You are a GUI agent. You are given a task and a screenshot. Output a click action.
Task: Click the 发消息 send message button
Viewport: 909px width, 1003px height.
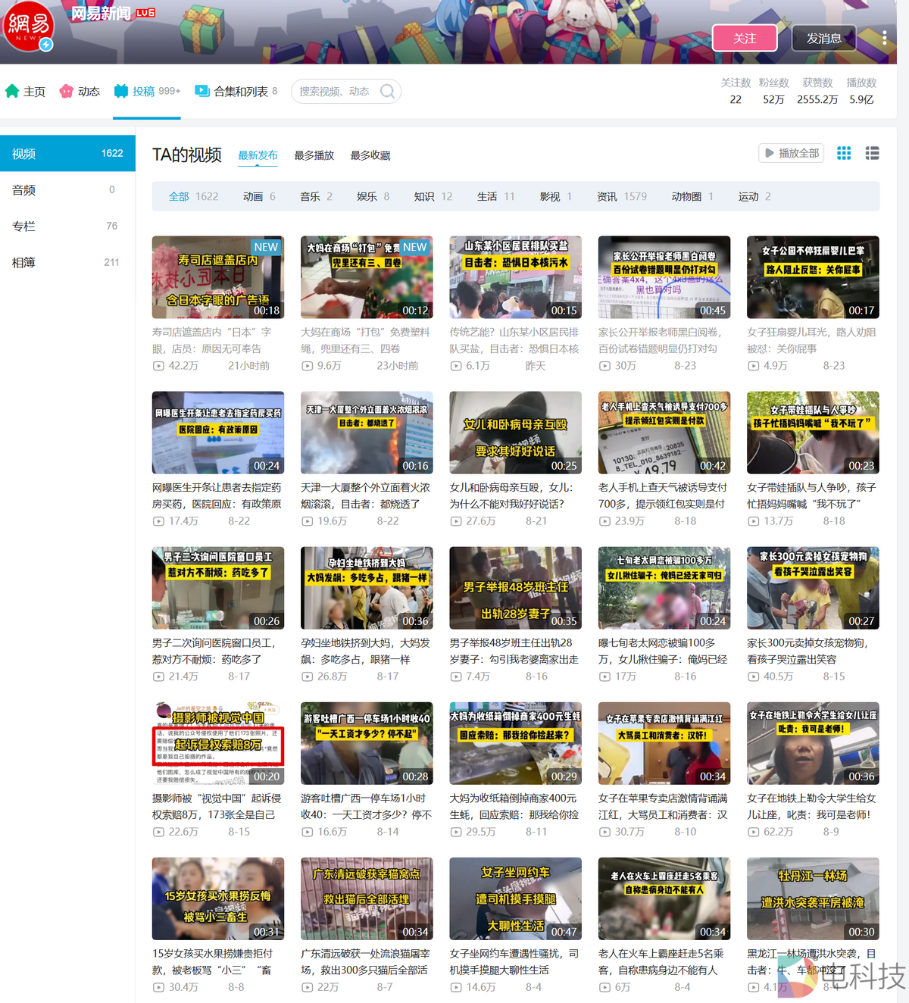pyautogui.click(x=823, y=38)
